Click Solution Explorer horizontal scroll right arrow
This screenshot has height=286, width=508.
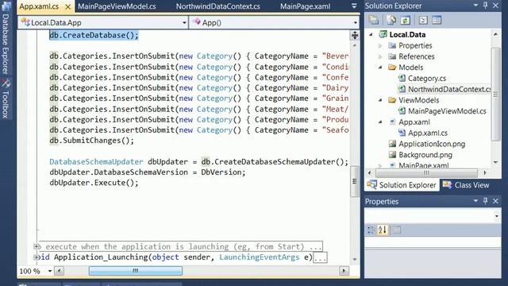pos(485,173)
